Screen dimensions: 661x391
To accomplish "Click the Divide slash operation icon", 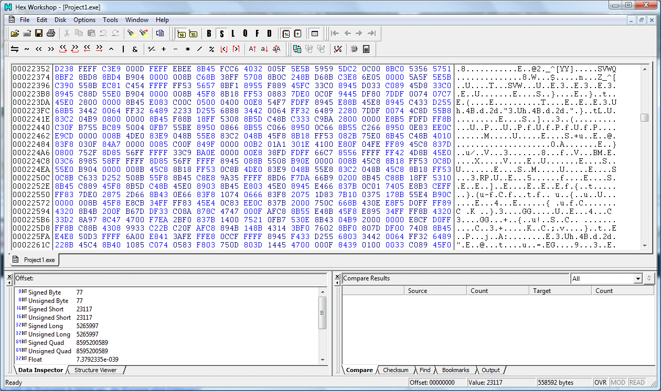I will 200,49.
